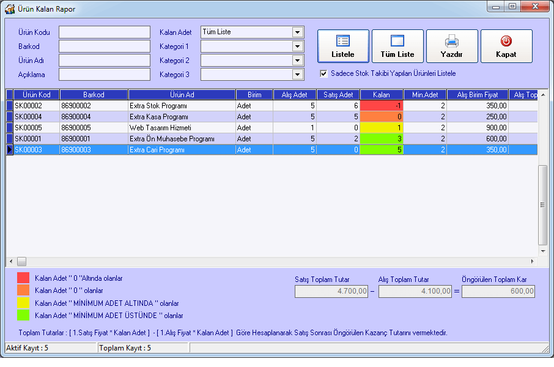Image resolution: width=554 pixels, height=367 pixels.
Task: Select the SK00005 product code cell
Action: click(37, 128)
